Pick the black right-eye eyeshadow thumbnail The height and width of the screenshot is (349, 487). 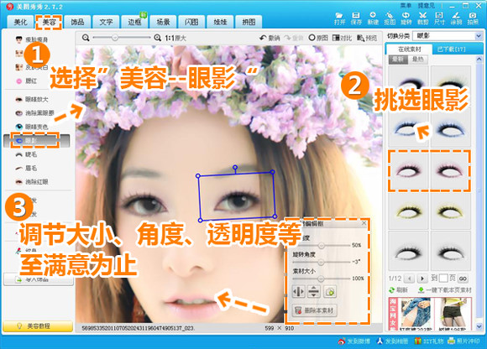coord(450,251)
